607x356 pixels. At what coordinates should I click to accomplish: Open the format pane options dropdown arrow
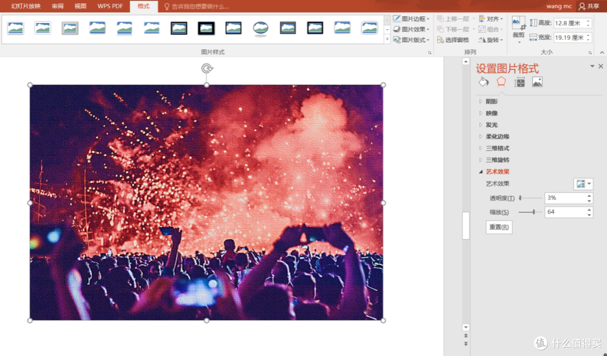point(592,66)
